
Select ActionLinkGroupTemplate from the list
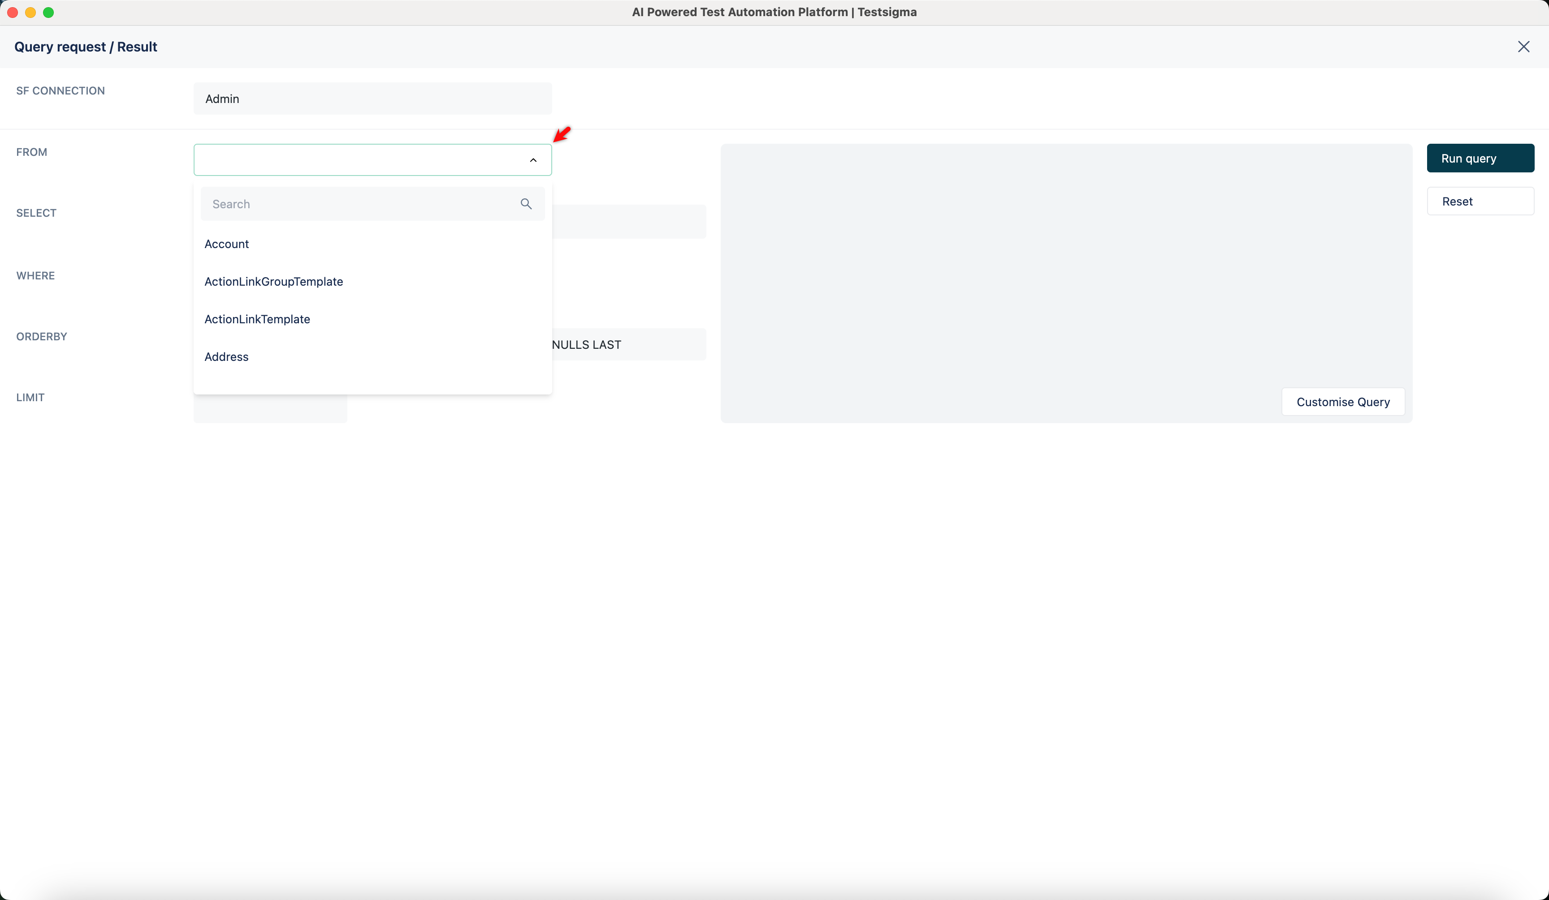click(273, 281)
